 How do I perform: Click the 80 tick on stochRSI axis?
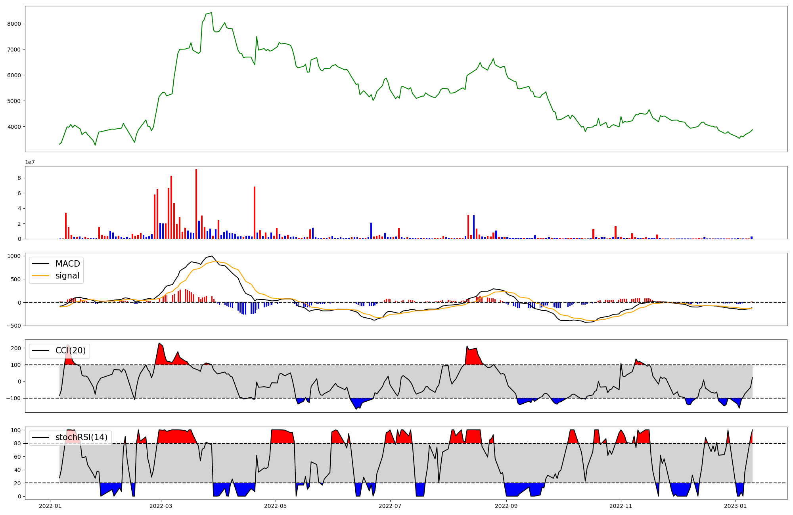coord(17,443)
